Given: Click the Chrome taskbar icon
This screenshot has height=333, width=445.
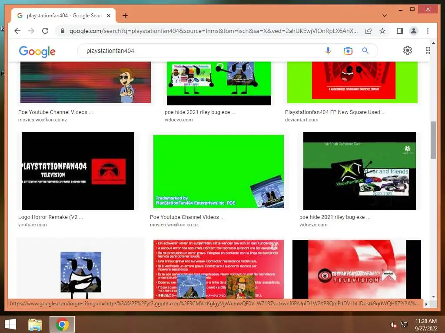Looking at the screenshot, I should pos(62,324).
